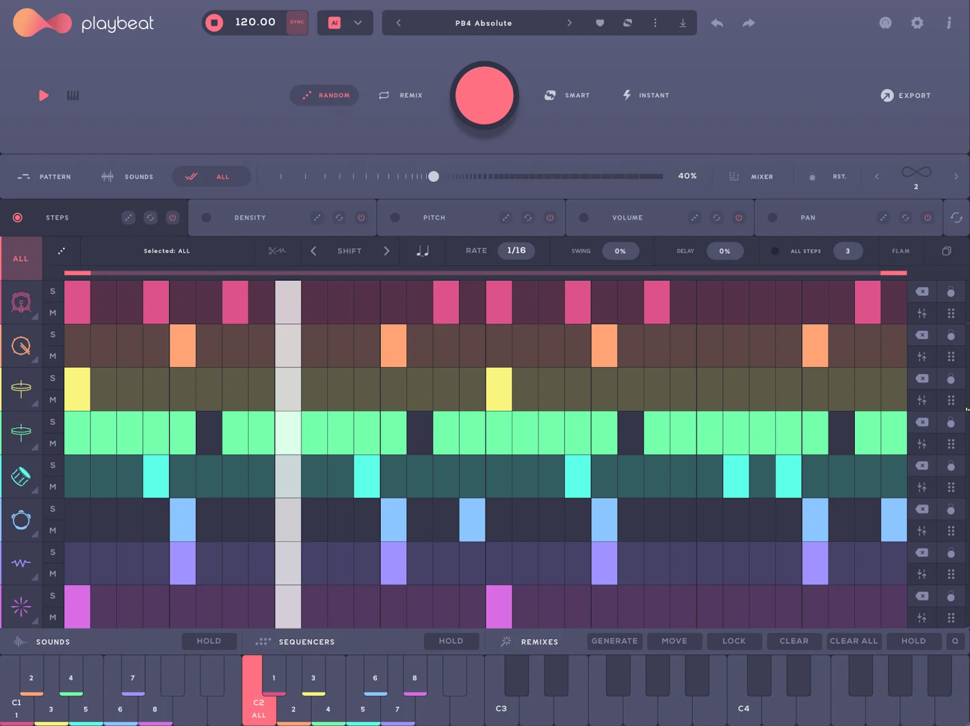This screenshot has height=726, width=970.
Task: Start playback with the play icon
Action: pyautogui.click(x=44, y=95)
